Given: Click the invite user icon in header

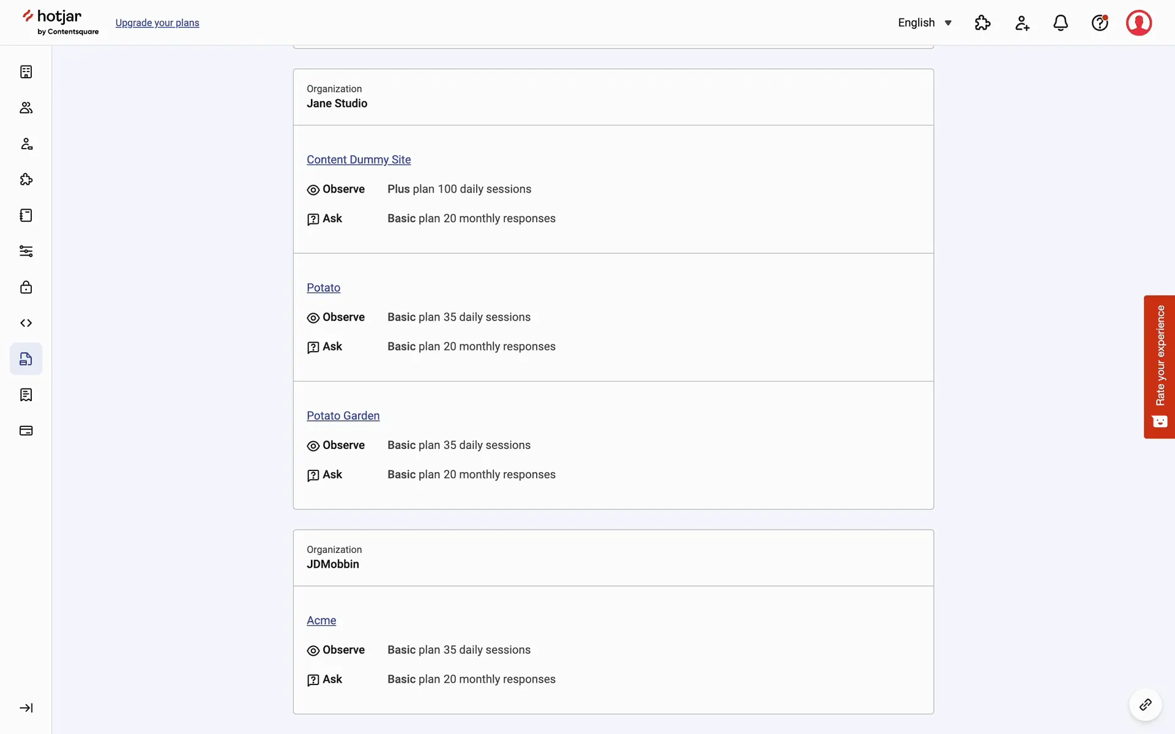Looking at the screenshot, I should [x=1022, y=23].
